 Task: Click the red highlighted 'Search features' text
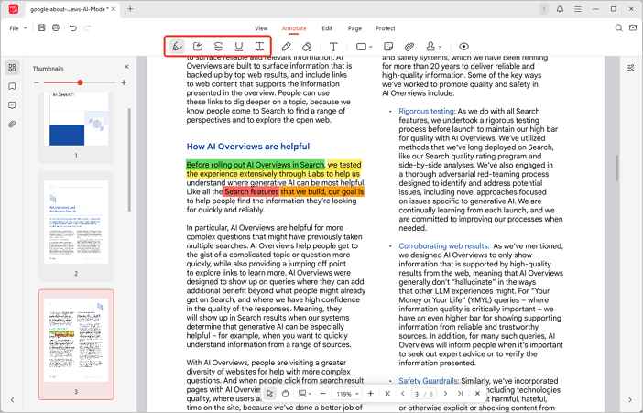click(x=251, y=191)
